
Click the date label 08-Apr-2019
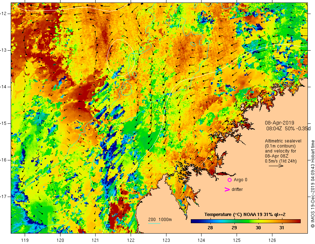(x=280, y=123)
